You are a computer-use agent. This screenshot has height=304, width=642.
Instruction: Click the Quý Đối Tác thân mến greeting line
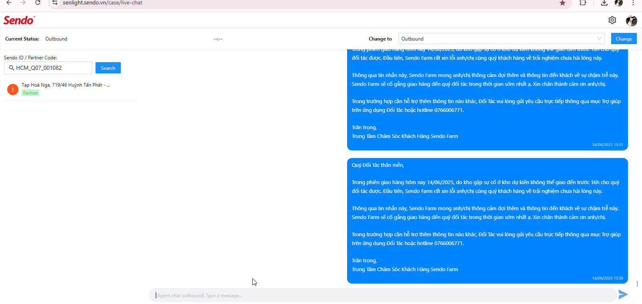tap(378, 165)
